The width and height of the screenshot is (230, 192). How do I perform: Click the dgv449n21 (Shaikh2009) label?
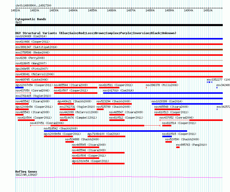coord(74,101)
